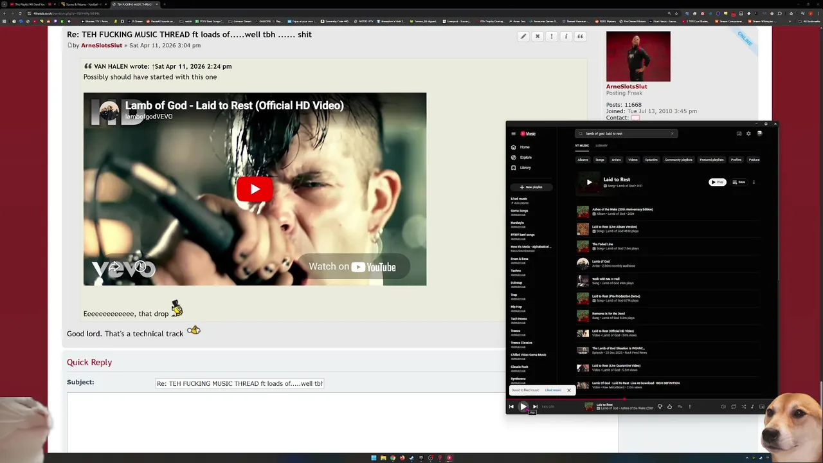
Task: Open the Liked music link in the toast
Action: click(x=553, y=390)
